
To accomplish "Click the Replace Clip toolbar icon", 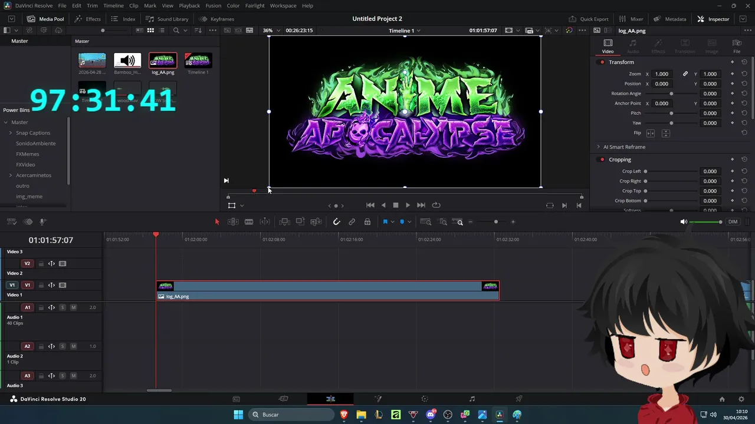I will tap(316, 222).
